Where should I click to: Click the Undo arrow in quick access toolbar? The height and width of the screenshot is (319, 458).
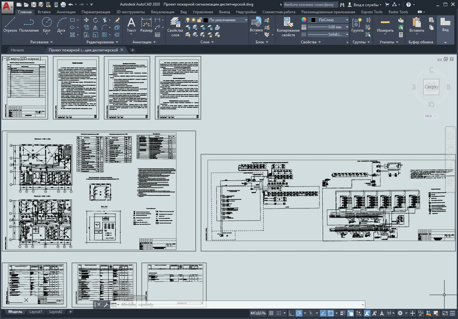71,4
